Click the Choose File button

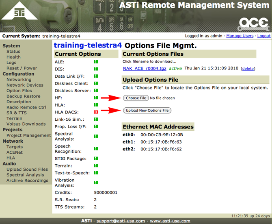pos(136,98)
